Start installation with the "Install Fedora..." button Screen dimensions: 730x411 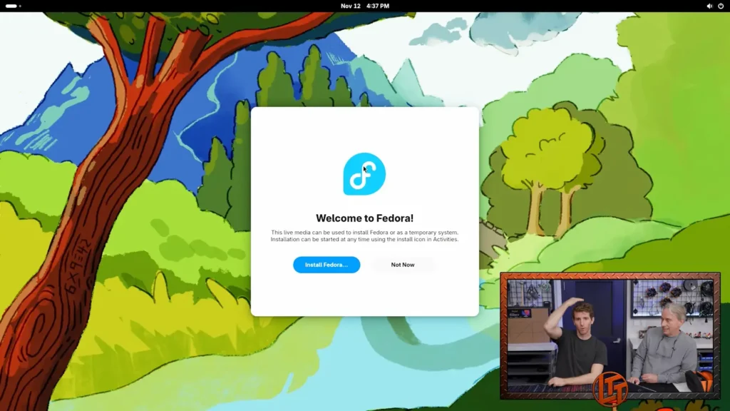pos(326,265)
